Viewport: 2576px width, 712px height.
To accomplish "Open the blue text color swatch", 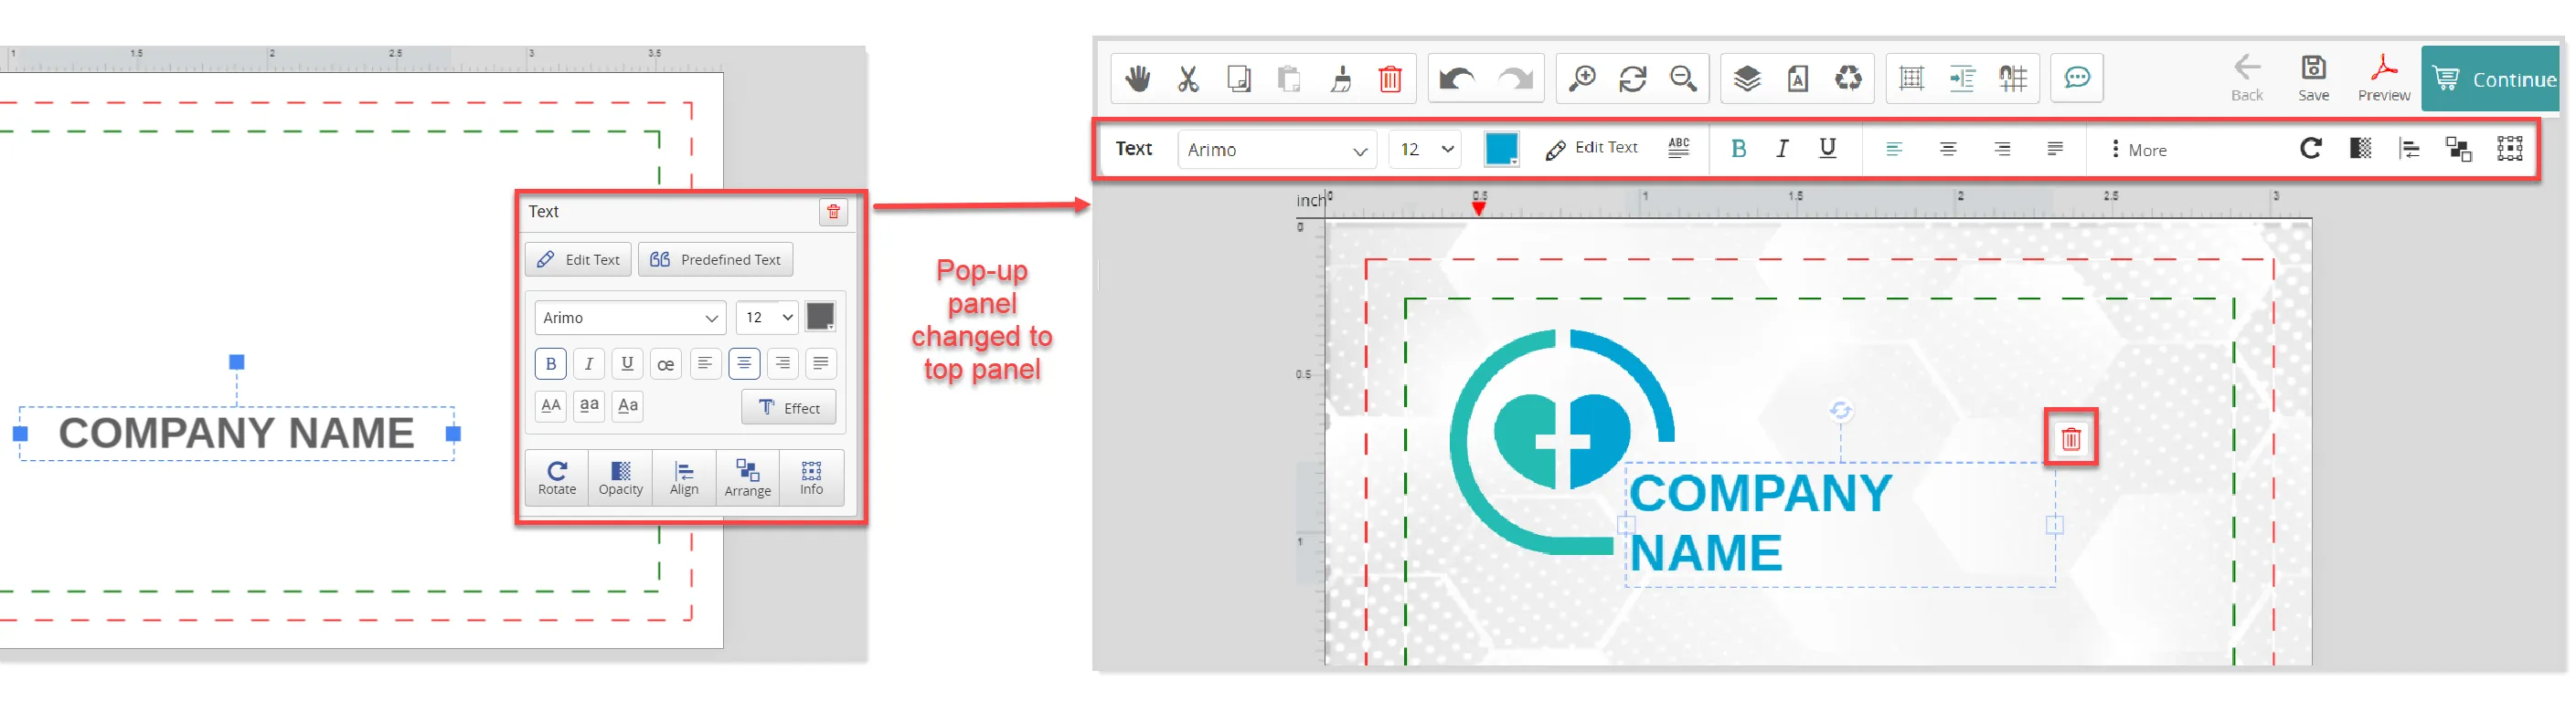I will pyautogui.click(x=1501, y=149).
